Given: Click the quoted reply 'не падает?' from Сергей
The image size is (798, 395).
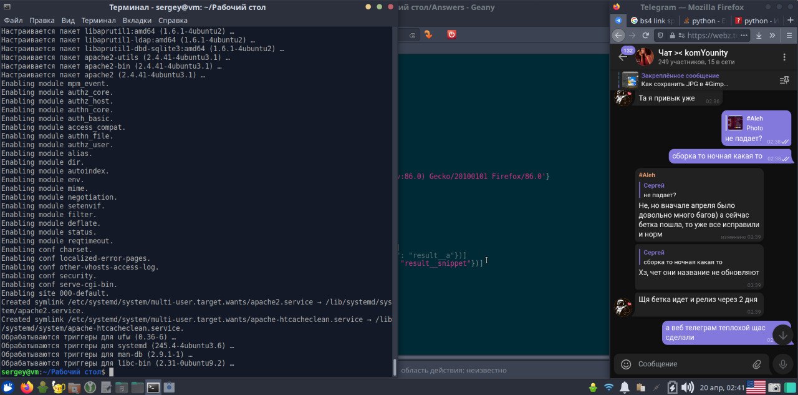Looking at the screenshot, I should pos(699,190).
